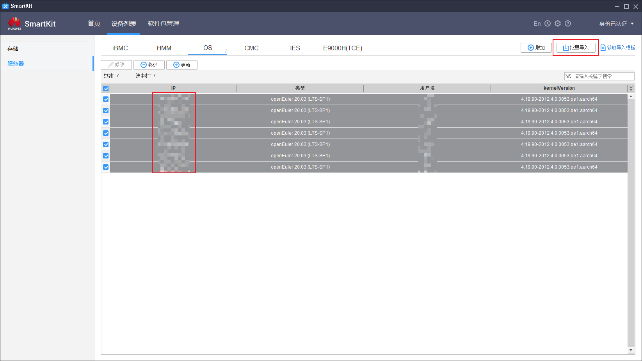Switch language with the En icon
The width and height of the screenshot is (642, 361).
pos(537,24)
